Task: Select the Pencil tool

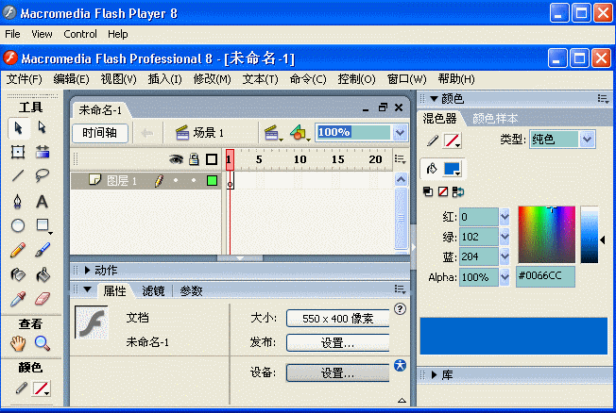Action: pyautogui.click(x=18, y=250)
